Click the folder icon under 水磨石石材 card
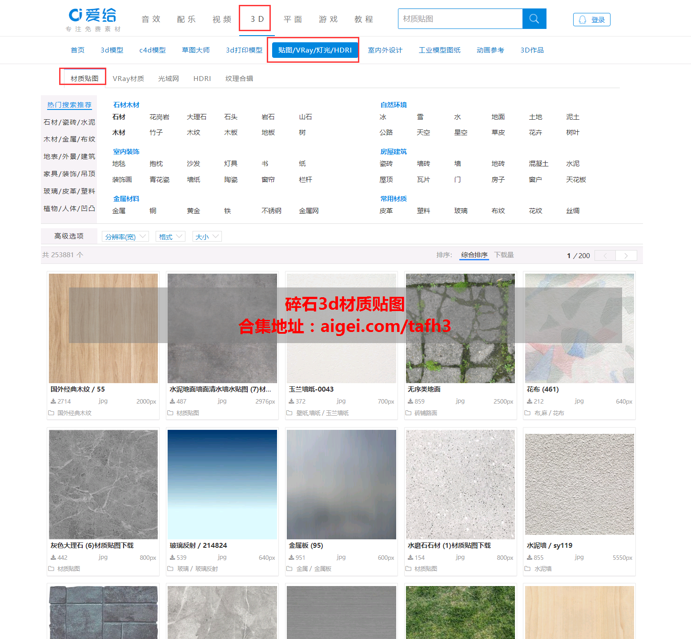 tap(409, 569)
